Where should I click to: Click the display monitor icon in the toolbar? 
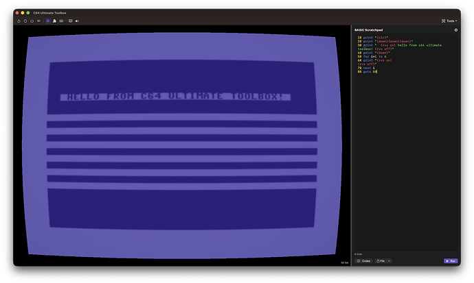(x=71, y=21)
